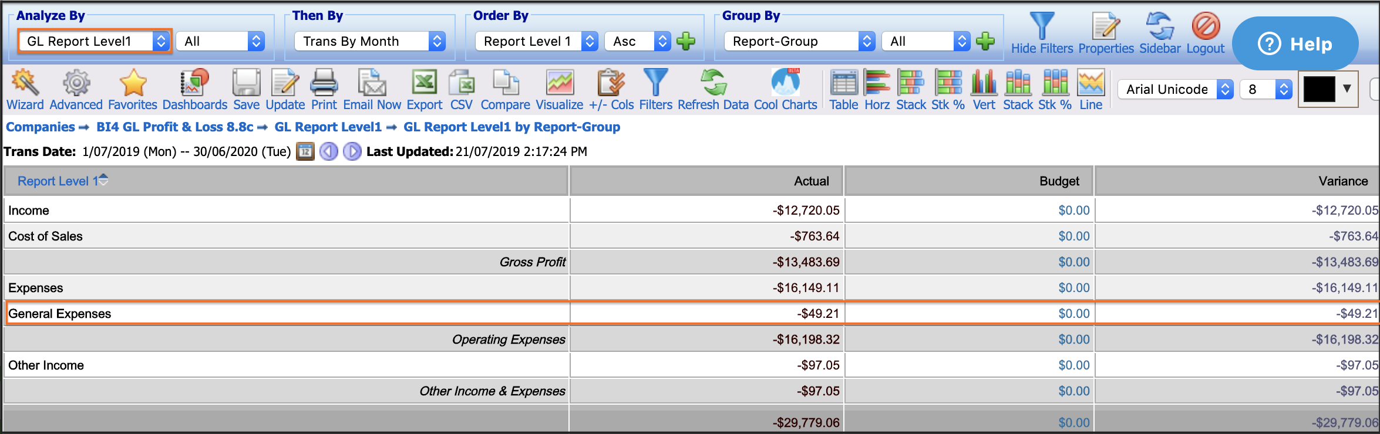The width and height of the screenshot is (1380, 434).
Task: Send report via Email Now
Action: [x=372, y=89]
